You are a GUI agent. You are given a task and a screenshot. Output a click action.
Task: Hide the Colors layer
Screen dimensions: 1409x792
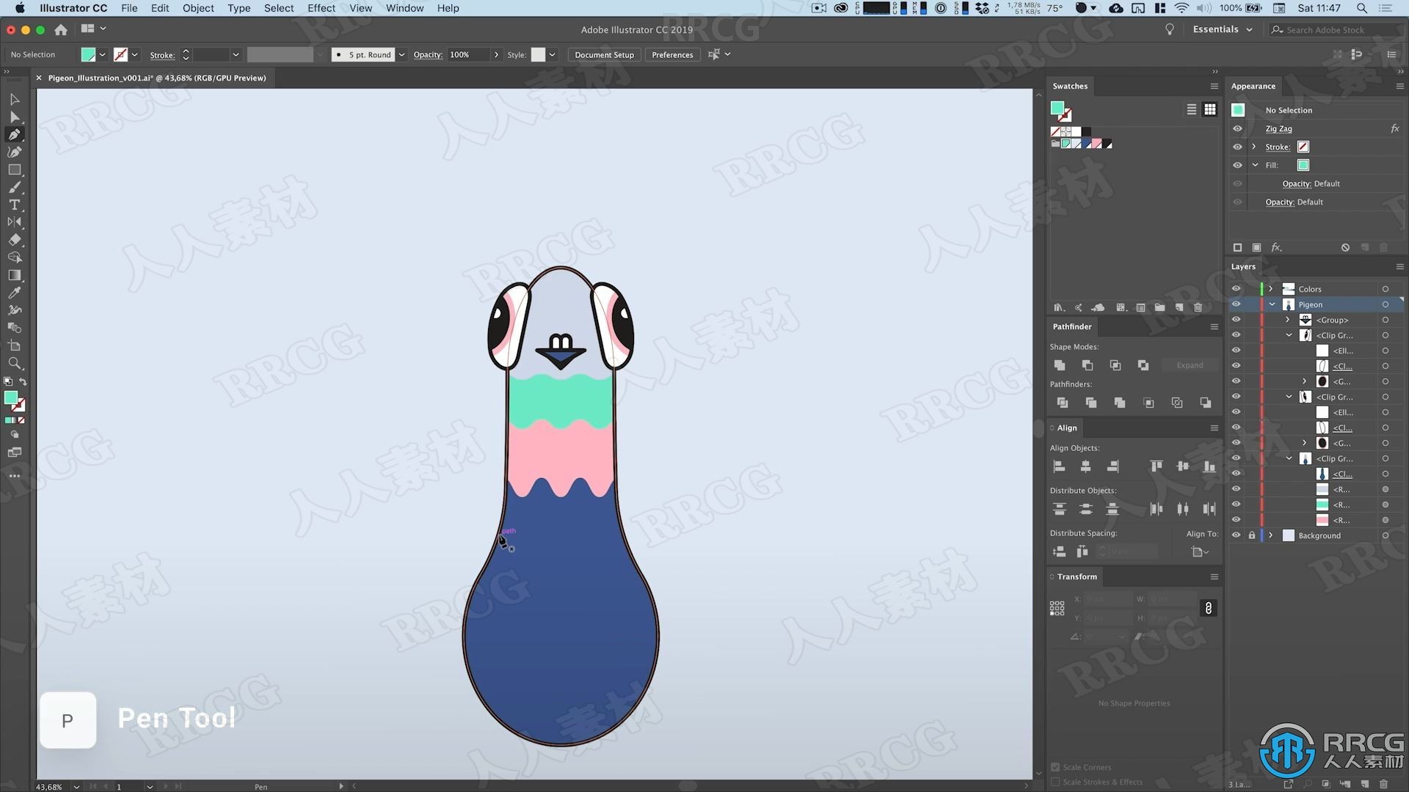tap(1236, 289)
